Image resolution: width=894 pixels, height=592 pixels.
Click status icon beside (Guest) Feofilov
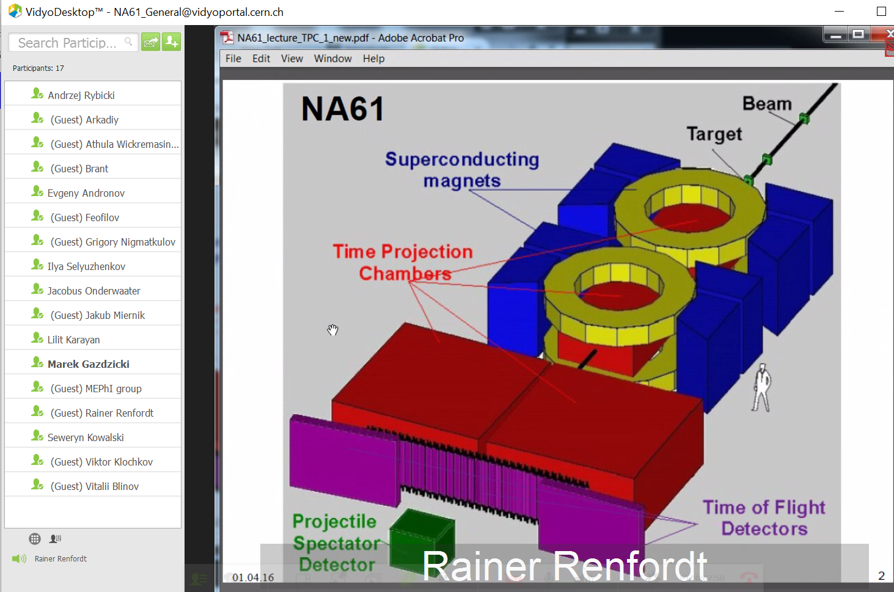pos(37,216)
